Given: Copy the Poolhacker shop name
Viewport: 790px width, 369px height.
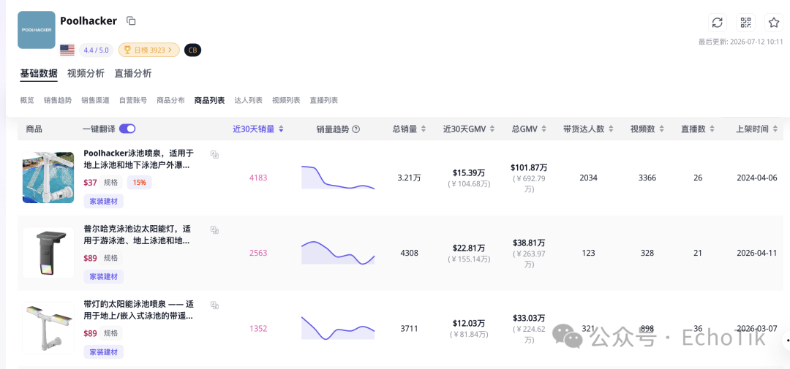Looking at the screenshot, I should click(131, 21).
